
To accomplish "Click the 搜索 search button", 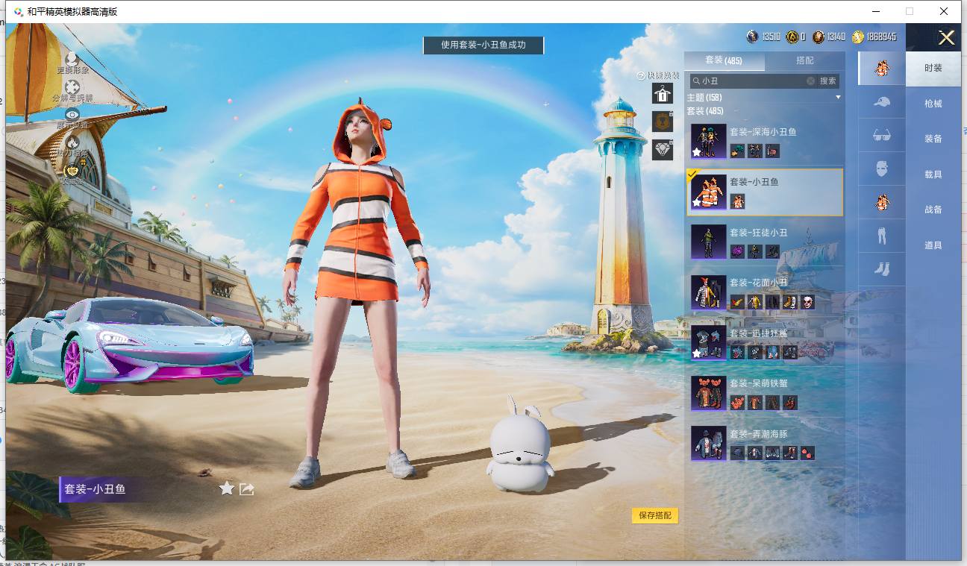I will 828,81.
